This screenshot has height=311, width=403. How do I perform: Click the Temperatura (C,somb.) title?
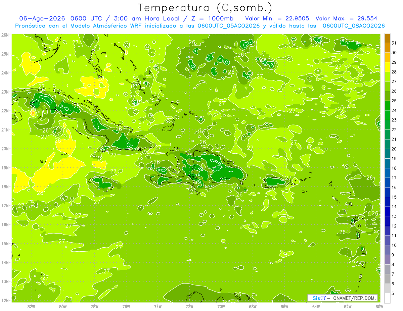205,8
